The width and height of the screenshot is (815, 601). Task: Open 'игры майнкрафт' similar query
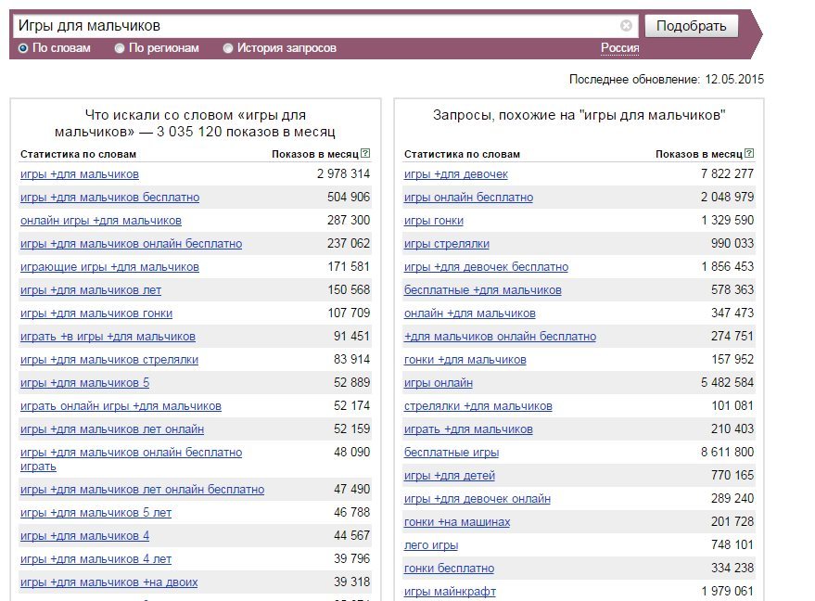click(x=450, y=591)
